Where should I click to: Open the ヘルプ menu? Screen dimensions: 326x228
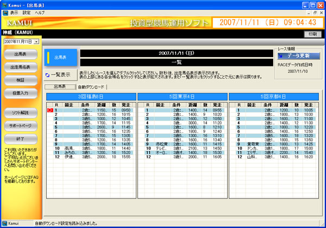click(40, 12)
